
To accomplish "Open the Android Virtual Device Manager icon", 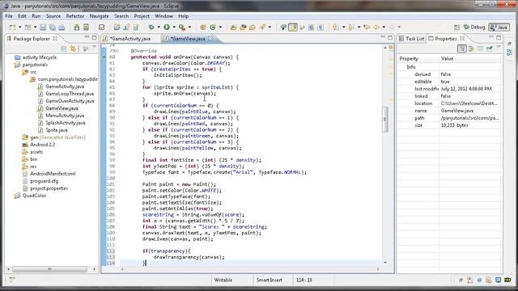I will click(x=87, y=27).
